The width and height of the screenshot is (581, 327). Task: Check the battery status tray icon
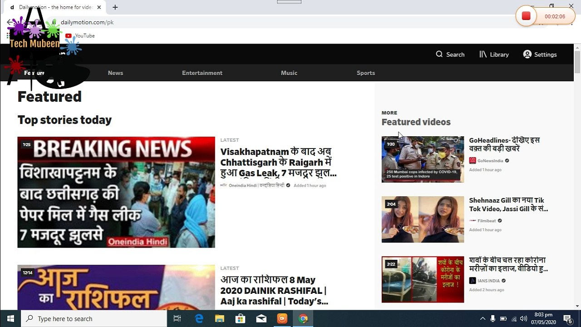[503, 318]
